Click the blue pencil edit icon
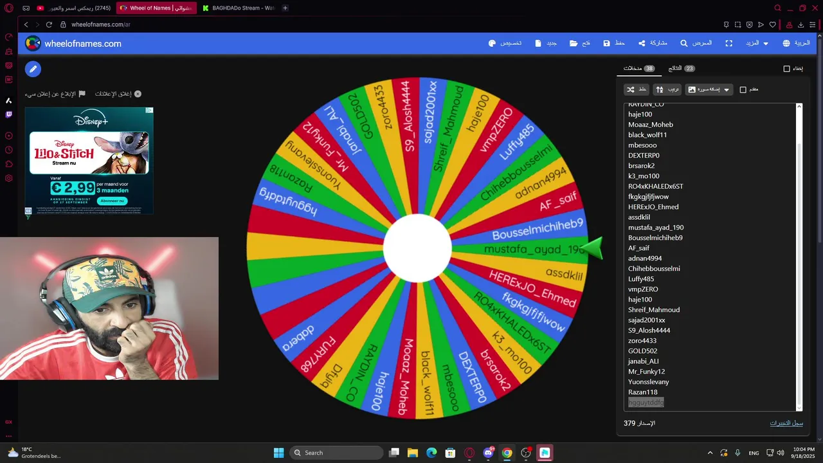This screenshot has width=823, height=463. [x=33, y=69]
